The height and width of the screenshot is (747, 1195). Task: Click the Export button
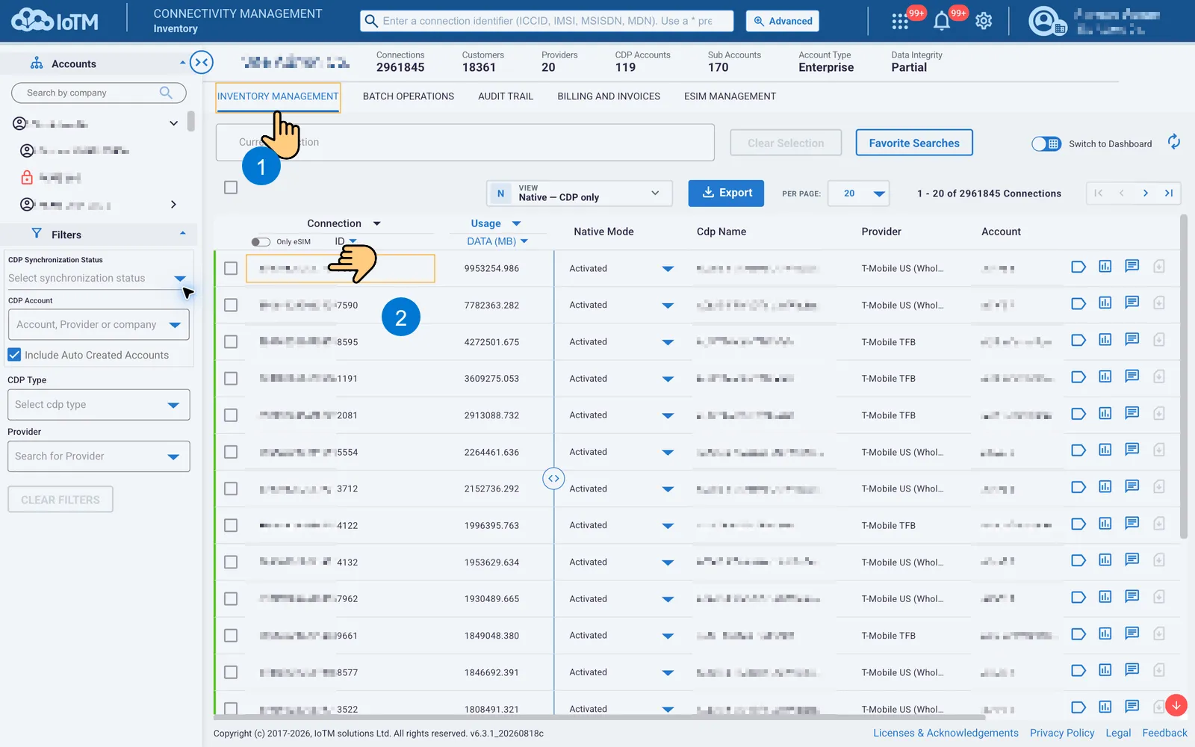coord(726,193)
